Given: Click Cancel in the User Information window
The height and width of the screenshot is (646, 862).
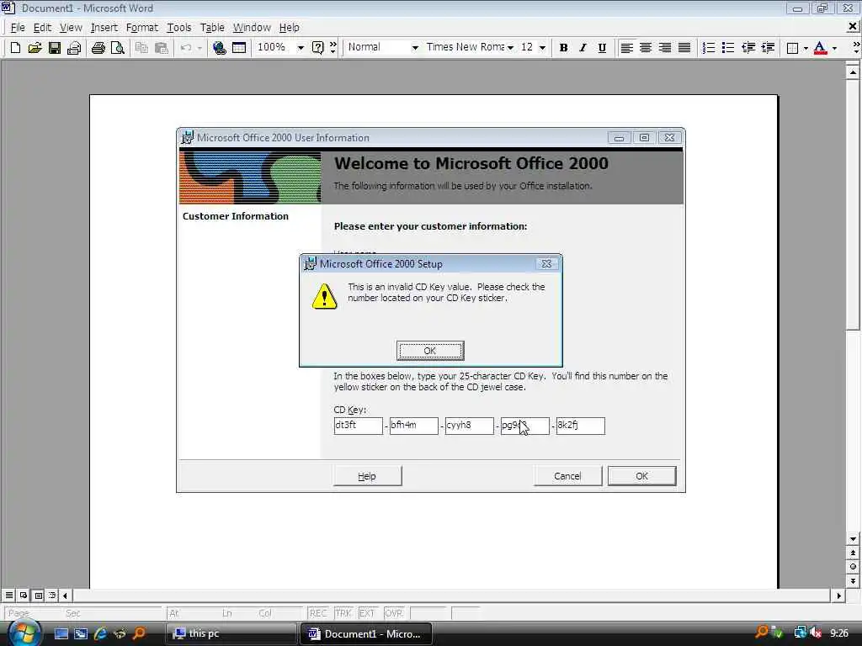Looking at the screenshot, I should [x=567, y=476].
